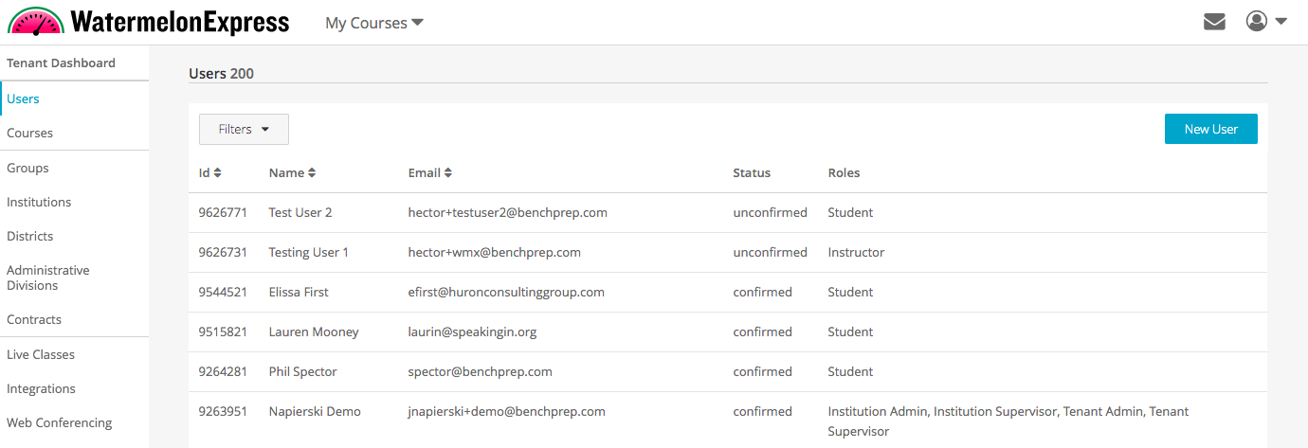
Task: Open Courses in the sidebar
Action: (x=30, y=134)
